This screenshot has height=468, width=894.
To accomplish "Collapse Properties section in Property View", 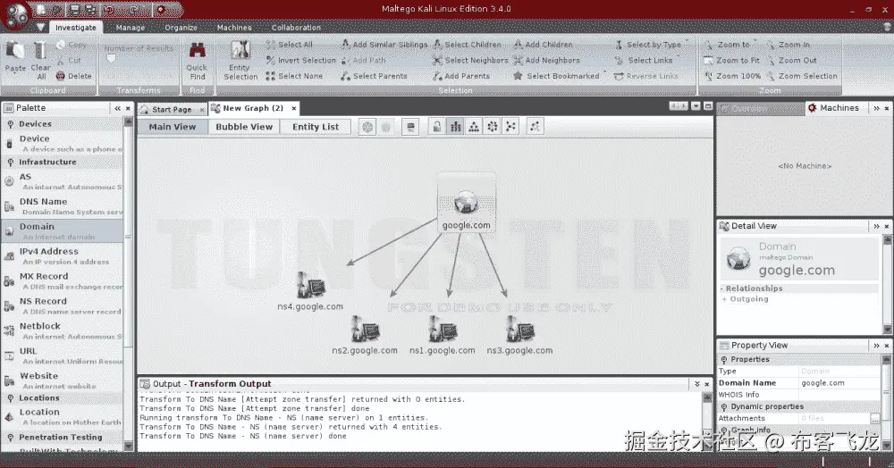I will pyautogui.click(x=724, y=360).
